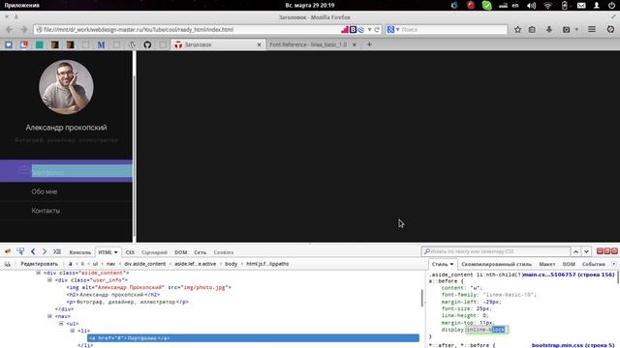
Task: Select nav in the breadcrumb path
Action: pos(110,264)
